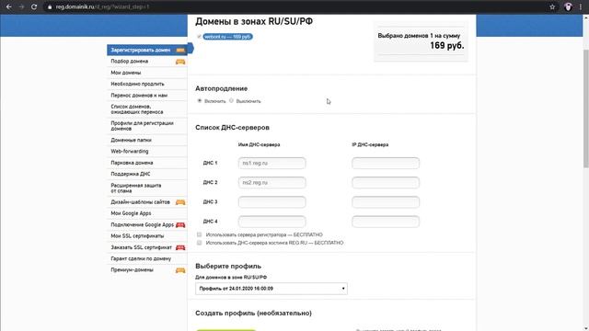The height and width of the screenshot is (331, 589).
Task: Open the browser profile avatar
Action: click(568, 6)
